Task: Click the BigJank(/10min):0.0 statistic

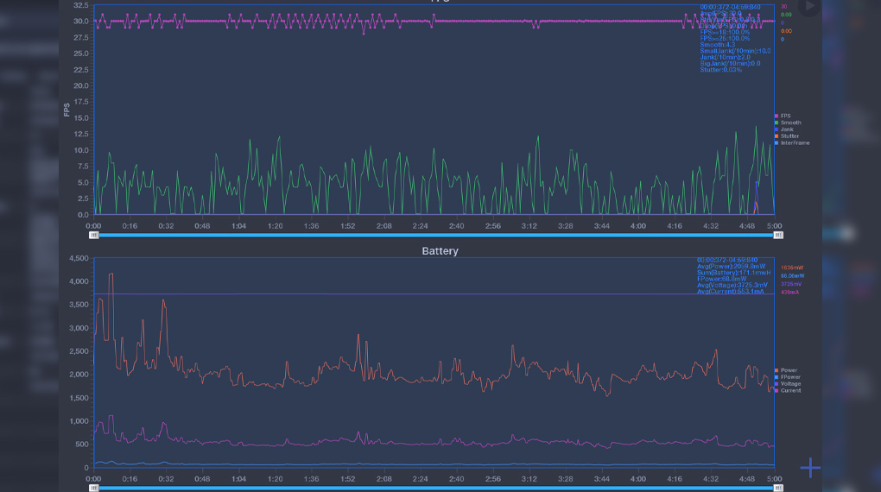Action: pyautogui.click(x=730, y=64)
